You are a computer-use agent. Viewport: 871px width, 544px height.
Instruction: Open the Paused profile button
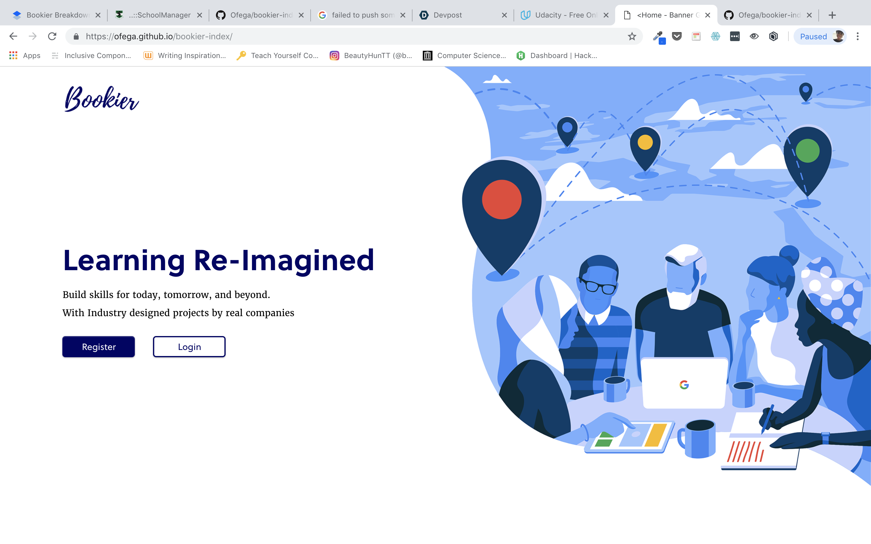pyautogui.click(x=820, y=36)
